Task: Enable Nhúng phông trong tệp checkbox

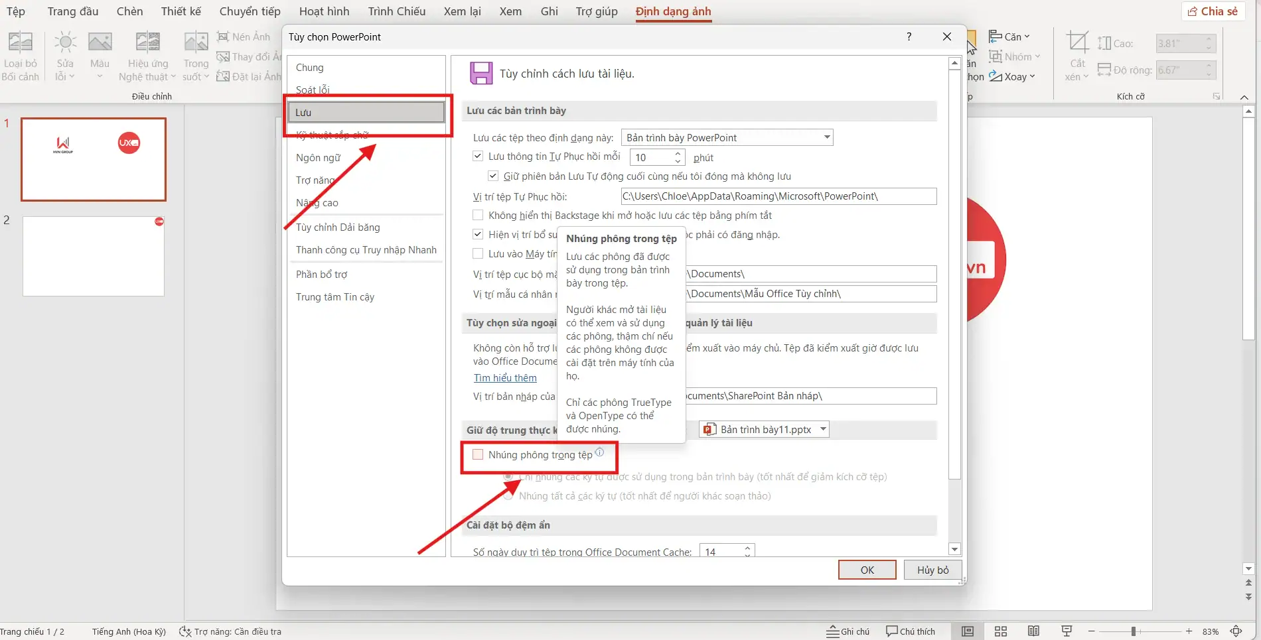Action: [478, 454]
